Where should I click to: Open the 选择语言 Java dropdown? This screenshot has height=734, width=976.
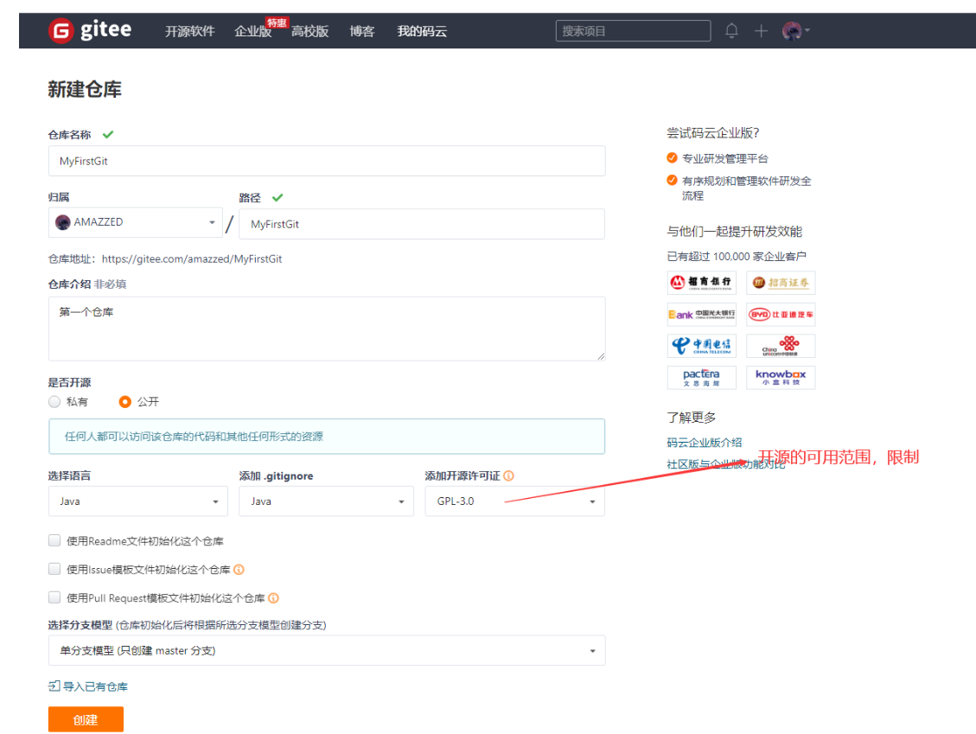pos(138,501)
